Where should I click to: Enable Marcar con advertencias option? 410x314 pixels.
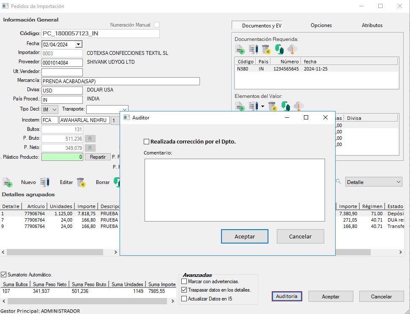[184, 282]
